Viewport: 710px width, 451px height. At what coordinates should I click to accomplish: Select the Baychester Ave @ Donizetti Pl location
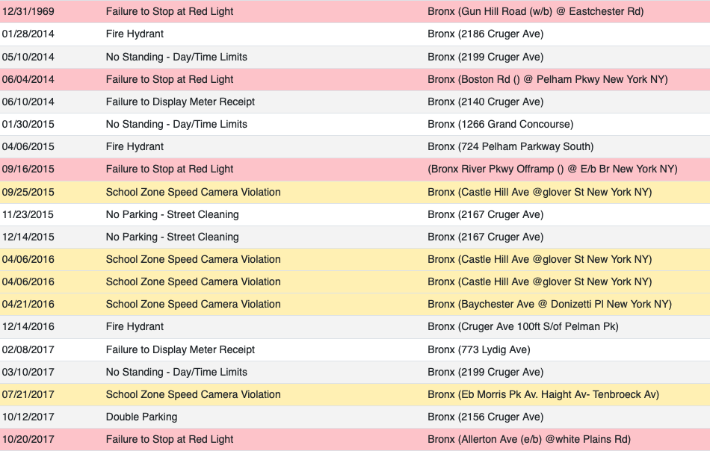(x=550, y=304)
